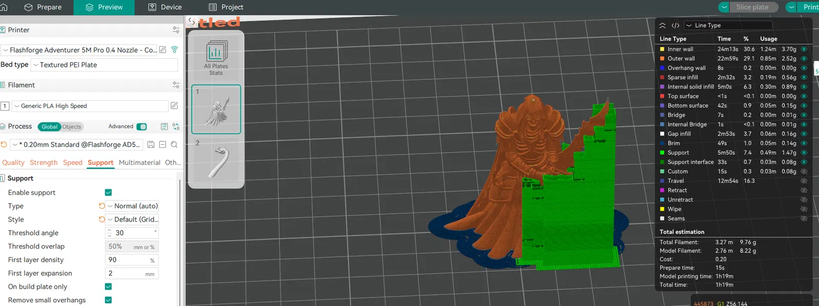This screenshot has width=819, height=306.
Task: Open printer settings icon beside Printer header
Action: [176, 30]
